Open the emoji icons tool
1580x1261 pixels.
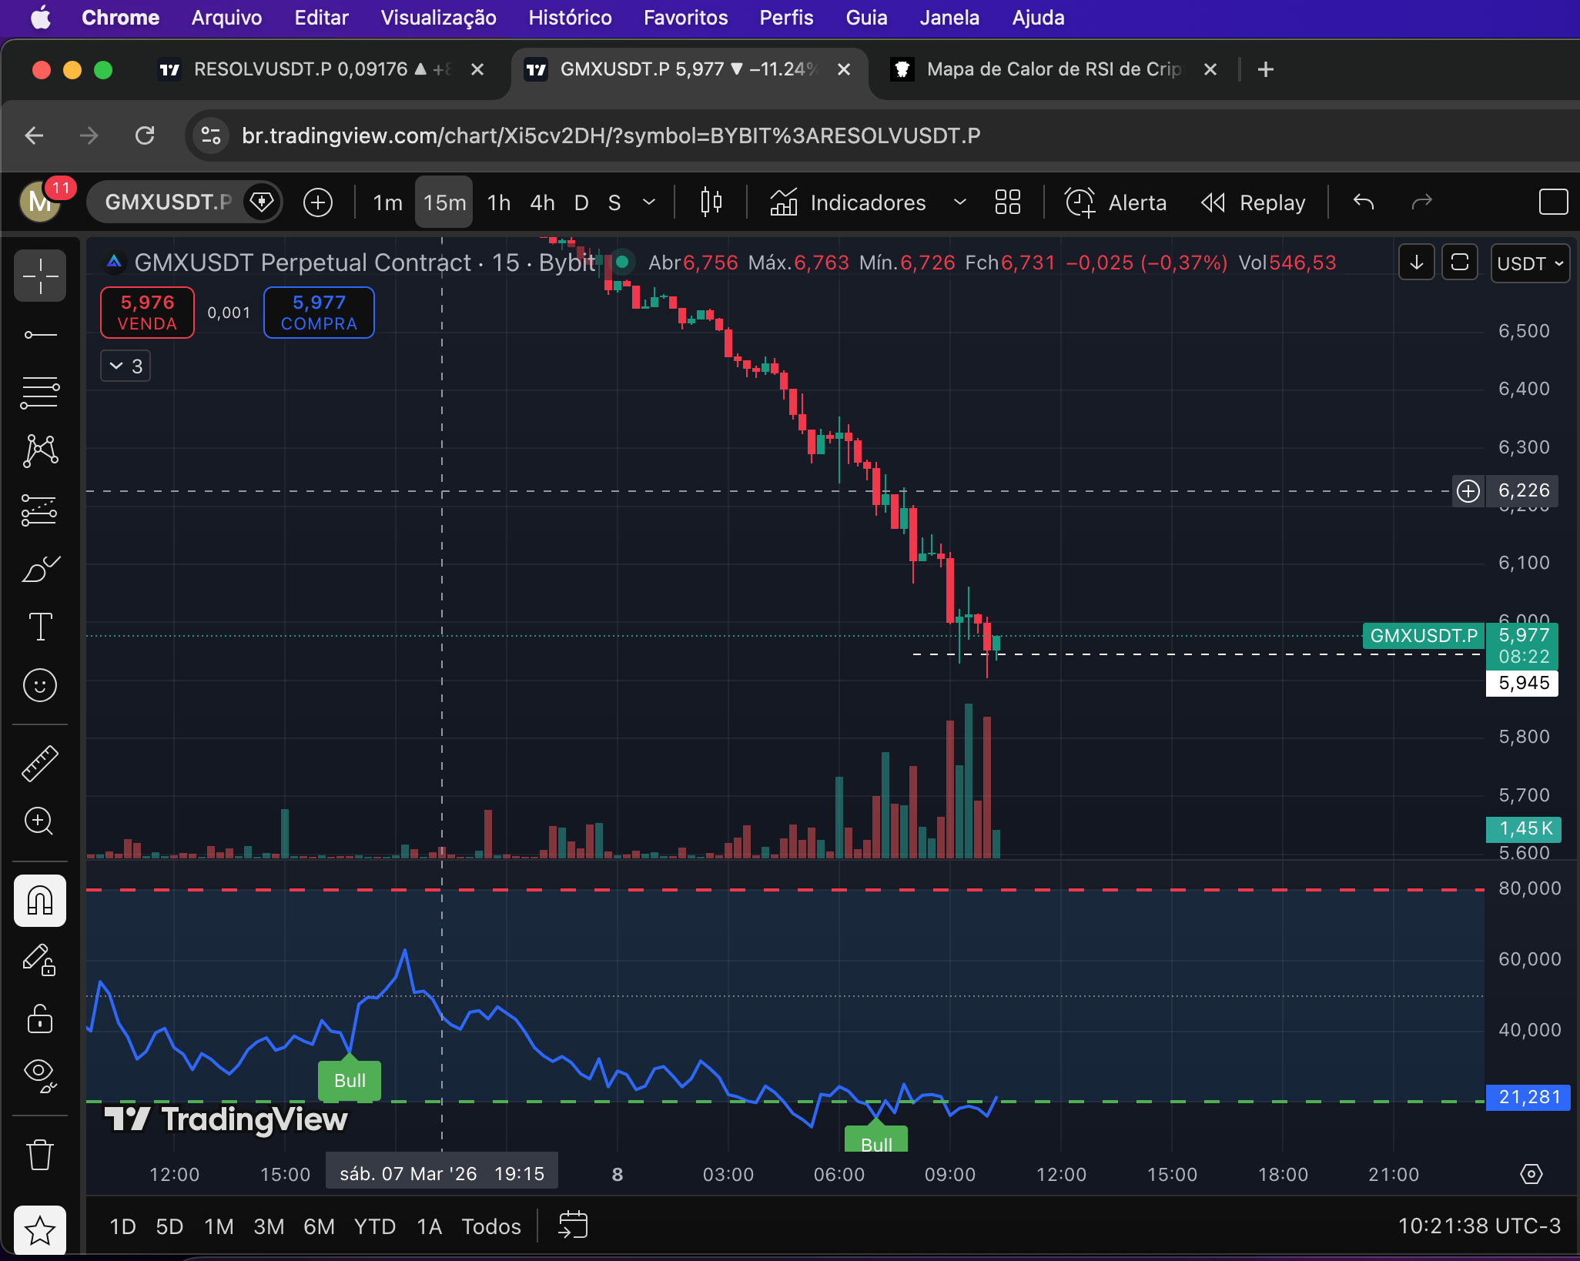[40, 684]
